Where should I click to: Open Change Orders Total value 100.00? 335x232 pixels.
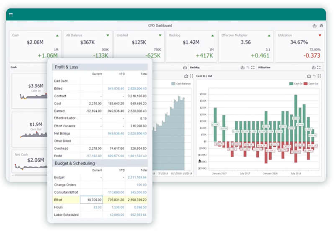coord(142,185)
